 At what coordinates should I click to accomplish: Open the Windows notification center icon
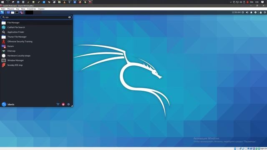tap(262, 2)
